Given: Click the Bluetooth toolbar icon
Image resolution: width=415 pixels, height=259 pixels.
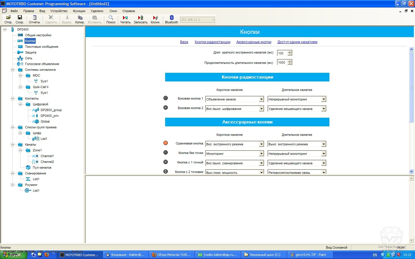Looking at the screenshot, I should click(171, 18).
